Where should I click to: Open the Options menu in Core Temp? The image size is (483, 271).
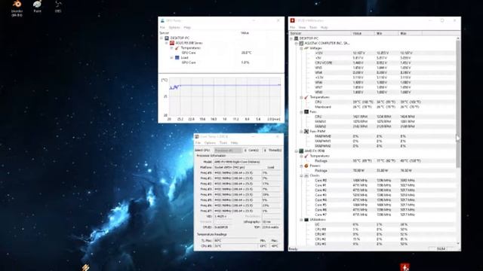[x=210, y=143]
